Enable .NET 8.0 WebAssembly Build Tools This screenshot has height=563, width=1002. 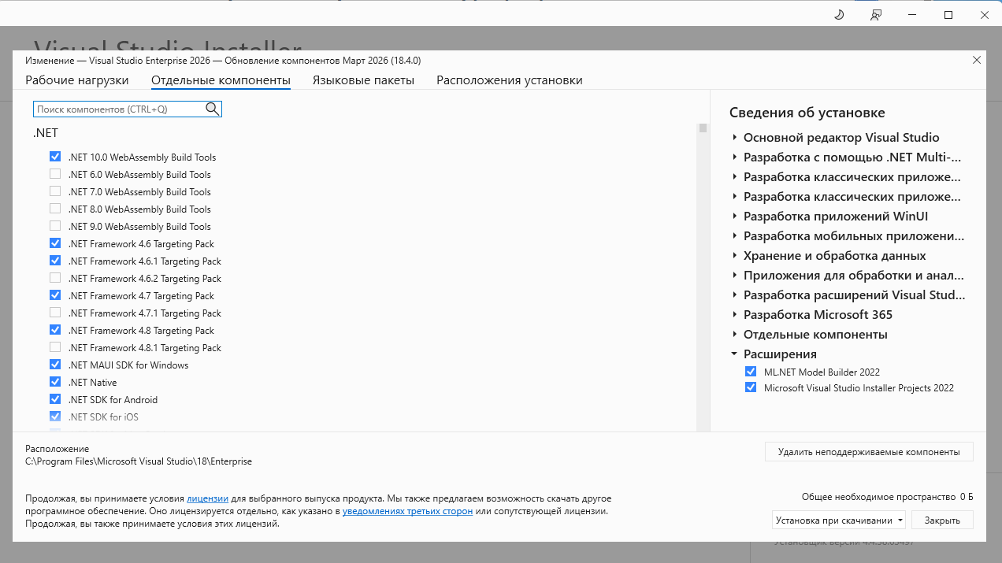[x=55, y=209]
